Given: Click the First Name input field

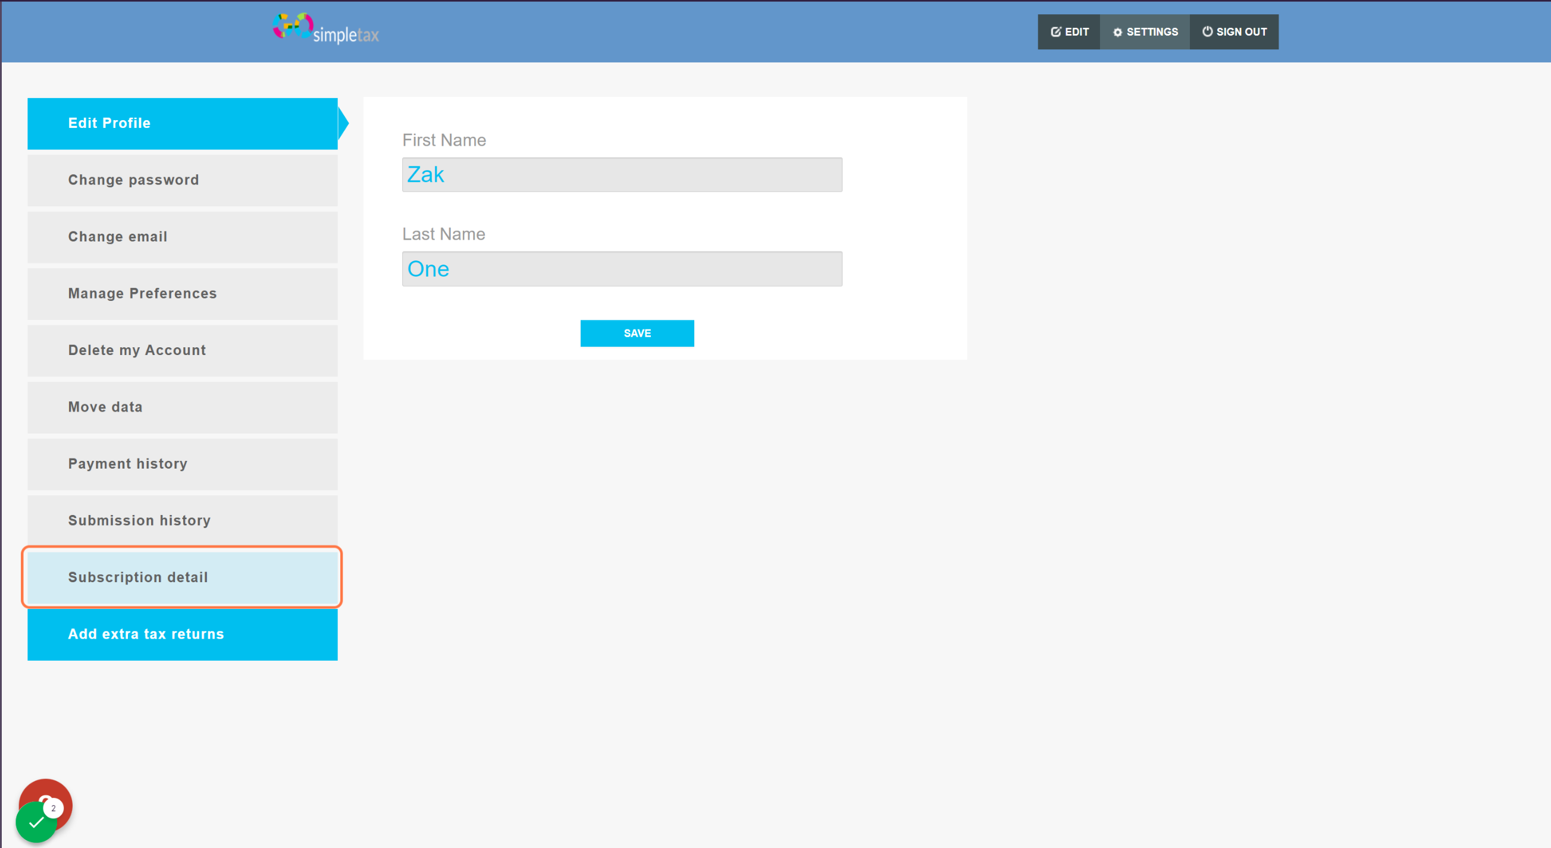Looking at the screenshot, I should [622, 174].
